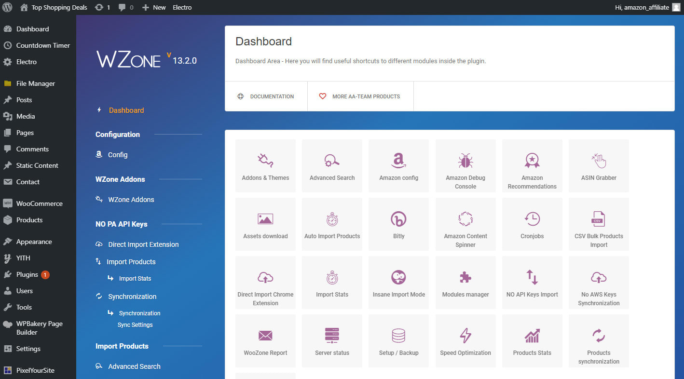Open the Insane Import Mode tile

[x=398, y=283]
